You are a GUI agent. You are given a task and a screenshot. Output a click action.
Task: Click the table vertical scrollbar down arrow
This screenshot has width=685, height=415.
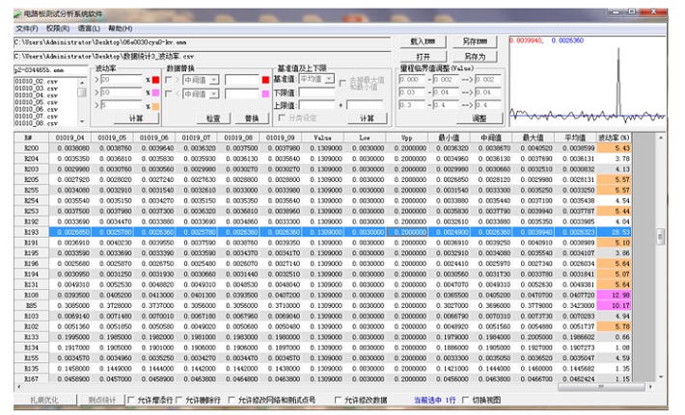[x=661, y=377]
